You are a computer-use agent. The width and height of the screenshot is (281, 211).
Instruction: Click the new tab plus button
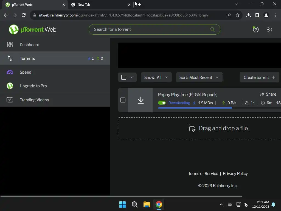(140, 5)
